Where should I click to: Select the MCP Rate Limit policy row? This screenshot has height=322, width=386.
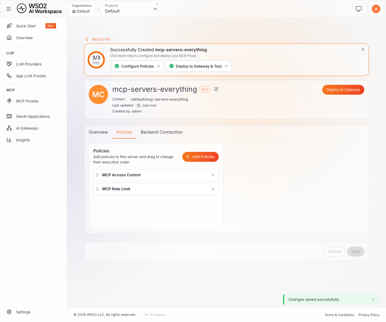156,189
